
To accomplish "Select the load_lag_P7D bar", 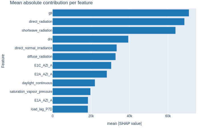I will (x=70, y=109).
